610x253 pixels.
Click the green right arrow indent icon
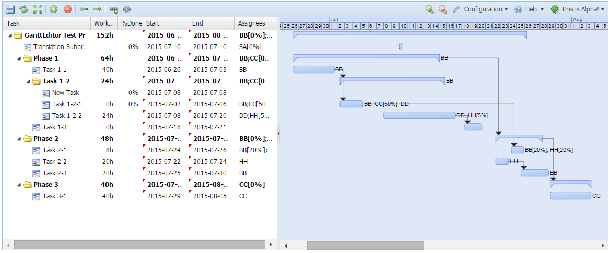97,9
